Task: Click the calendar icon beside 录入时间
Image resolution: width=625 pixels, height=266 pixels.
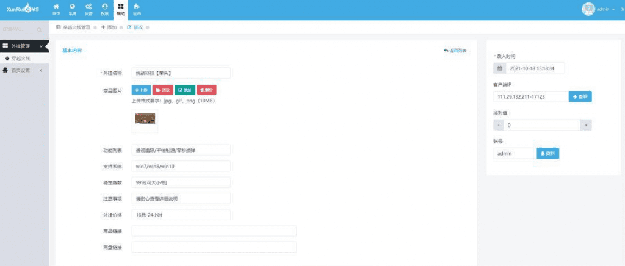Action: [500, 68]
